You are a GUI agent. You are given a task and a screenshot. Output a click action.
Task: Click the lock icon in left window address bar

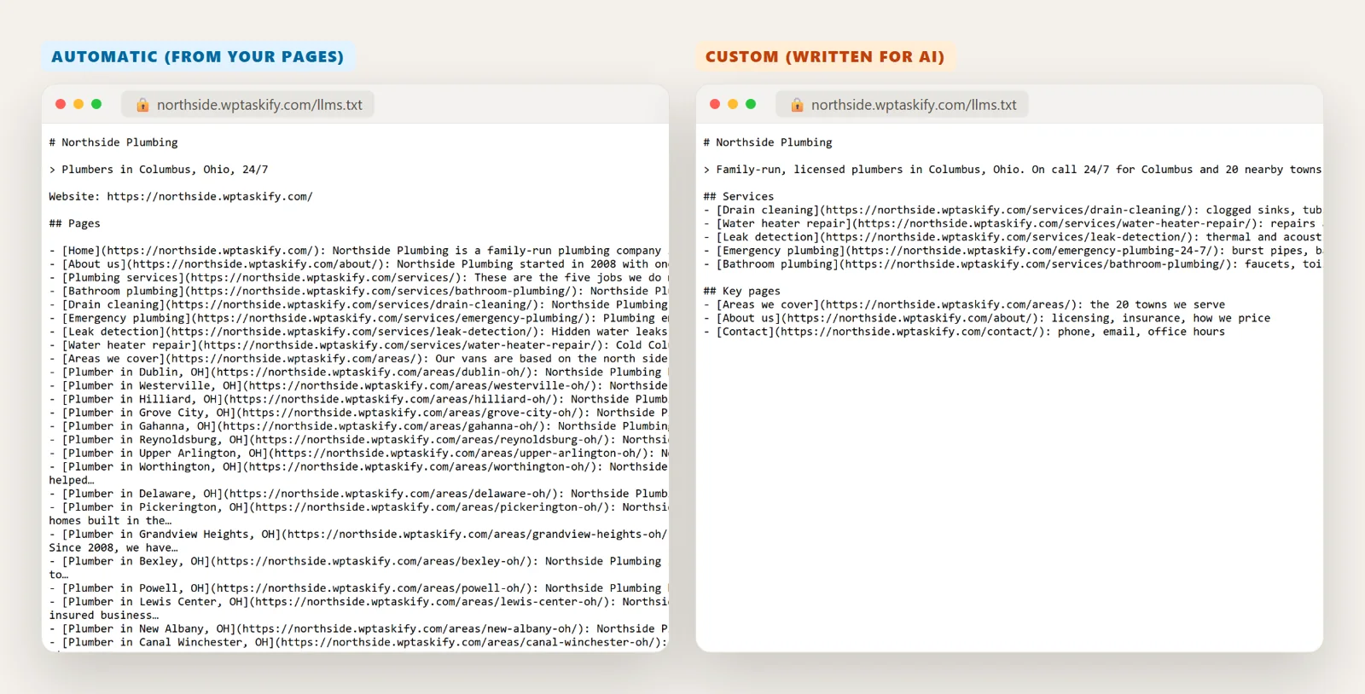pos(142,105)
